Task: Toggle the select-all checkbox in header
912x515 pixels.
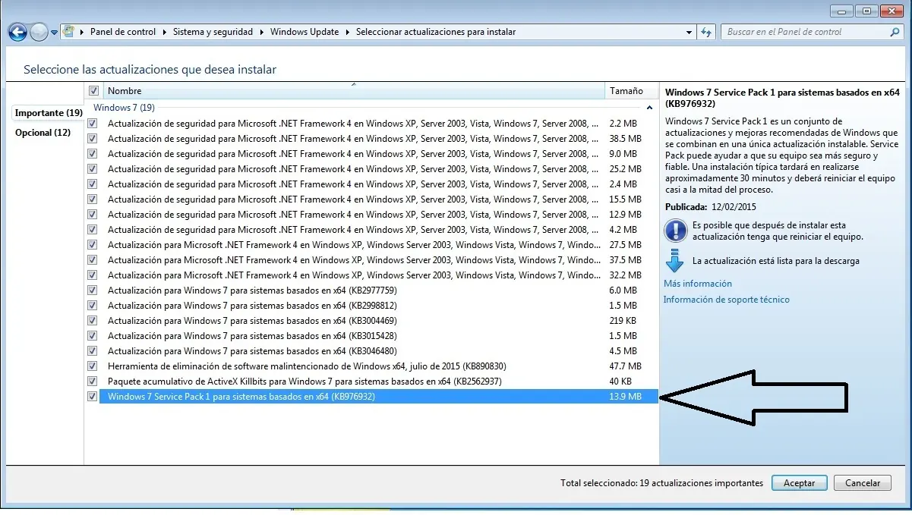Action: 94,91
